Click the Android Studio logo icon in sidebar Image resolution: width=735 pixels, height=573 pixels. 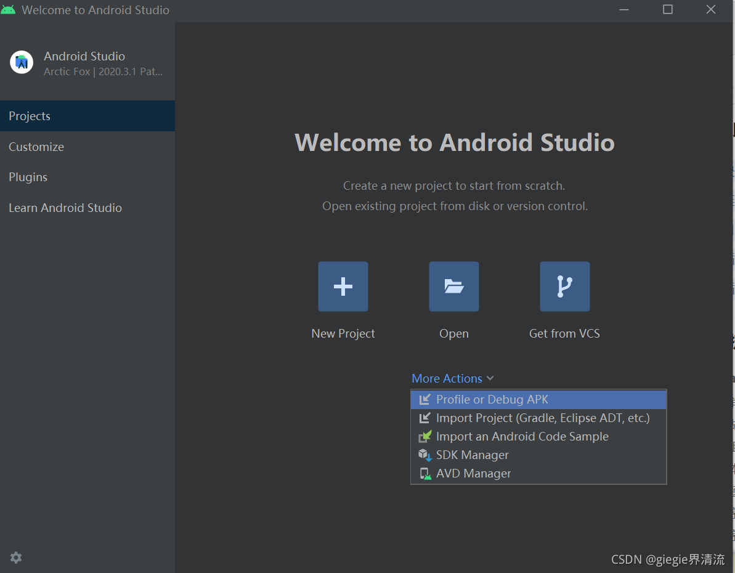click(x=22, y=62)
